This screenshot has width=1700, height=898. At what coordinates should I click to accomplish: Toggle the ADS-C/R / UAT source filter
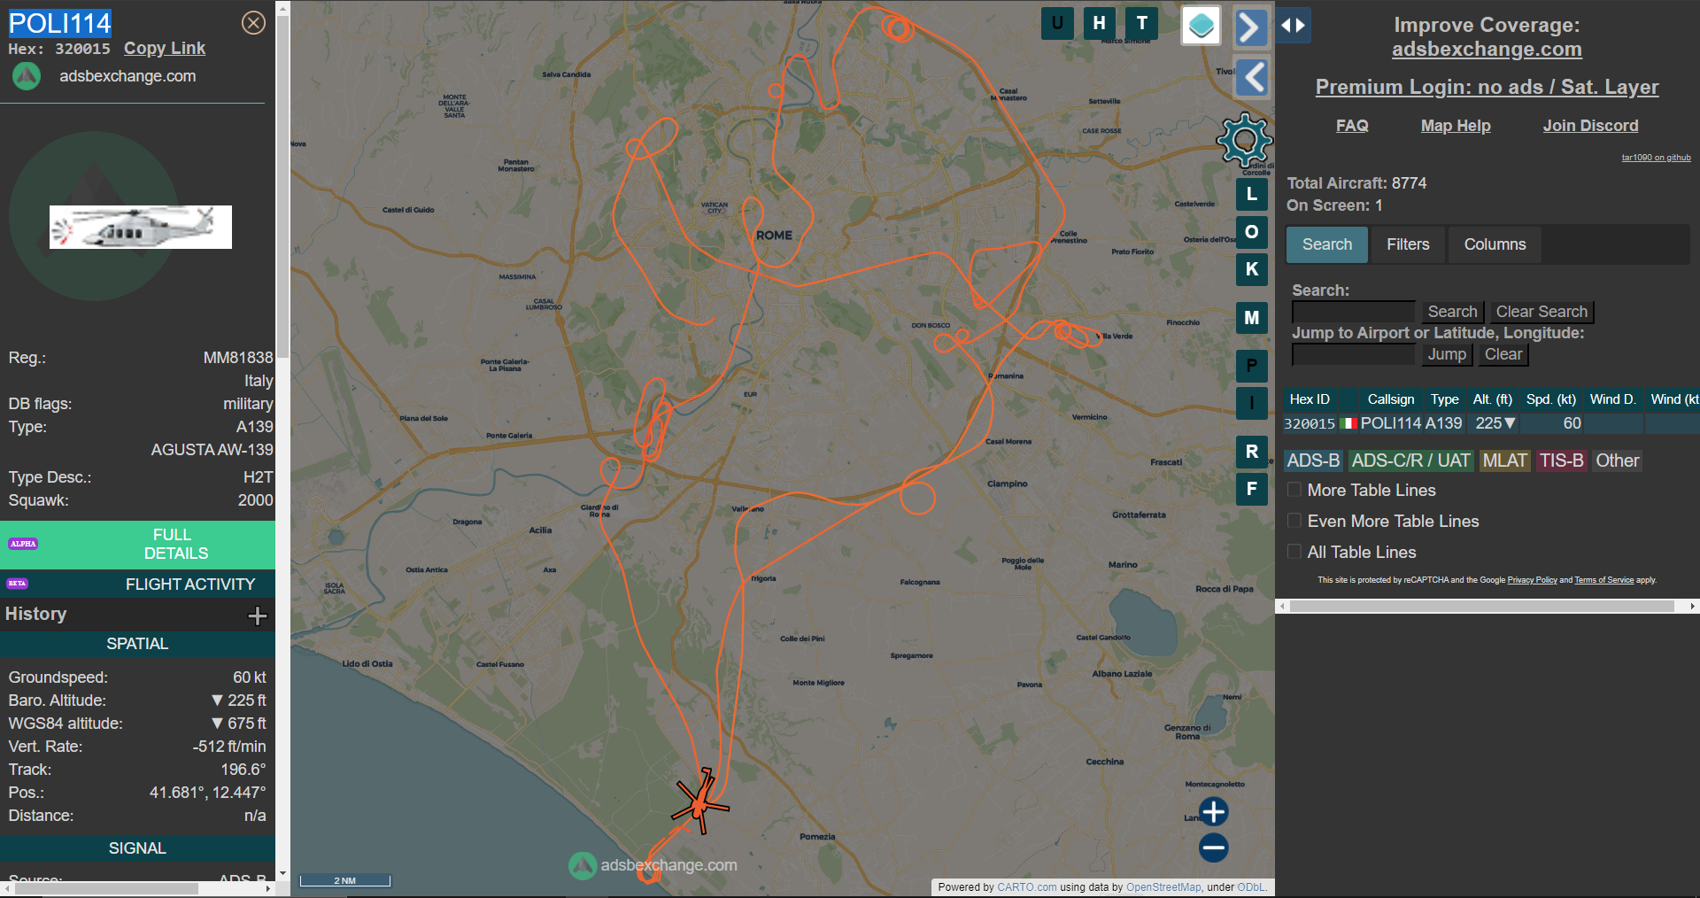point(1410,461)
